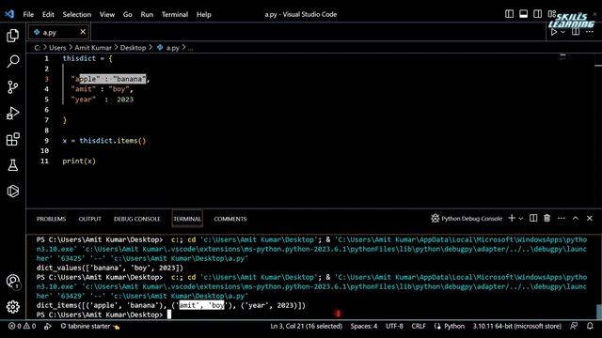602x338 pixels.
Task: Open the File menu
Action: tap(28, 15)
